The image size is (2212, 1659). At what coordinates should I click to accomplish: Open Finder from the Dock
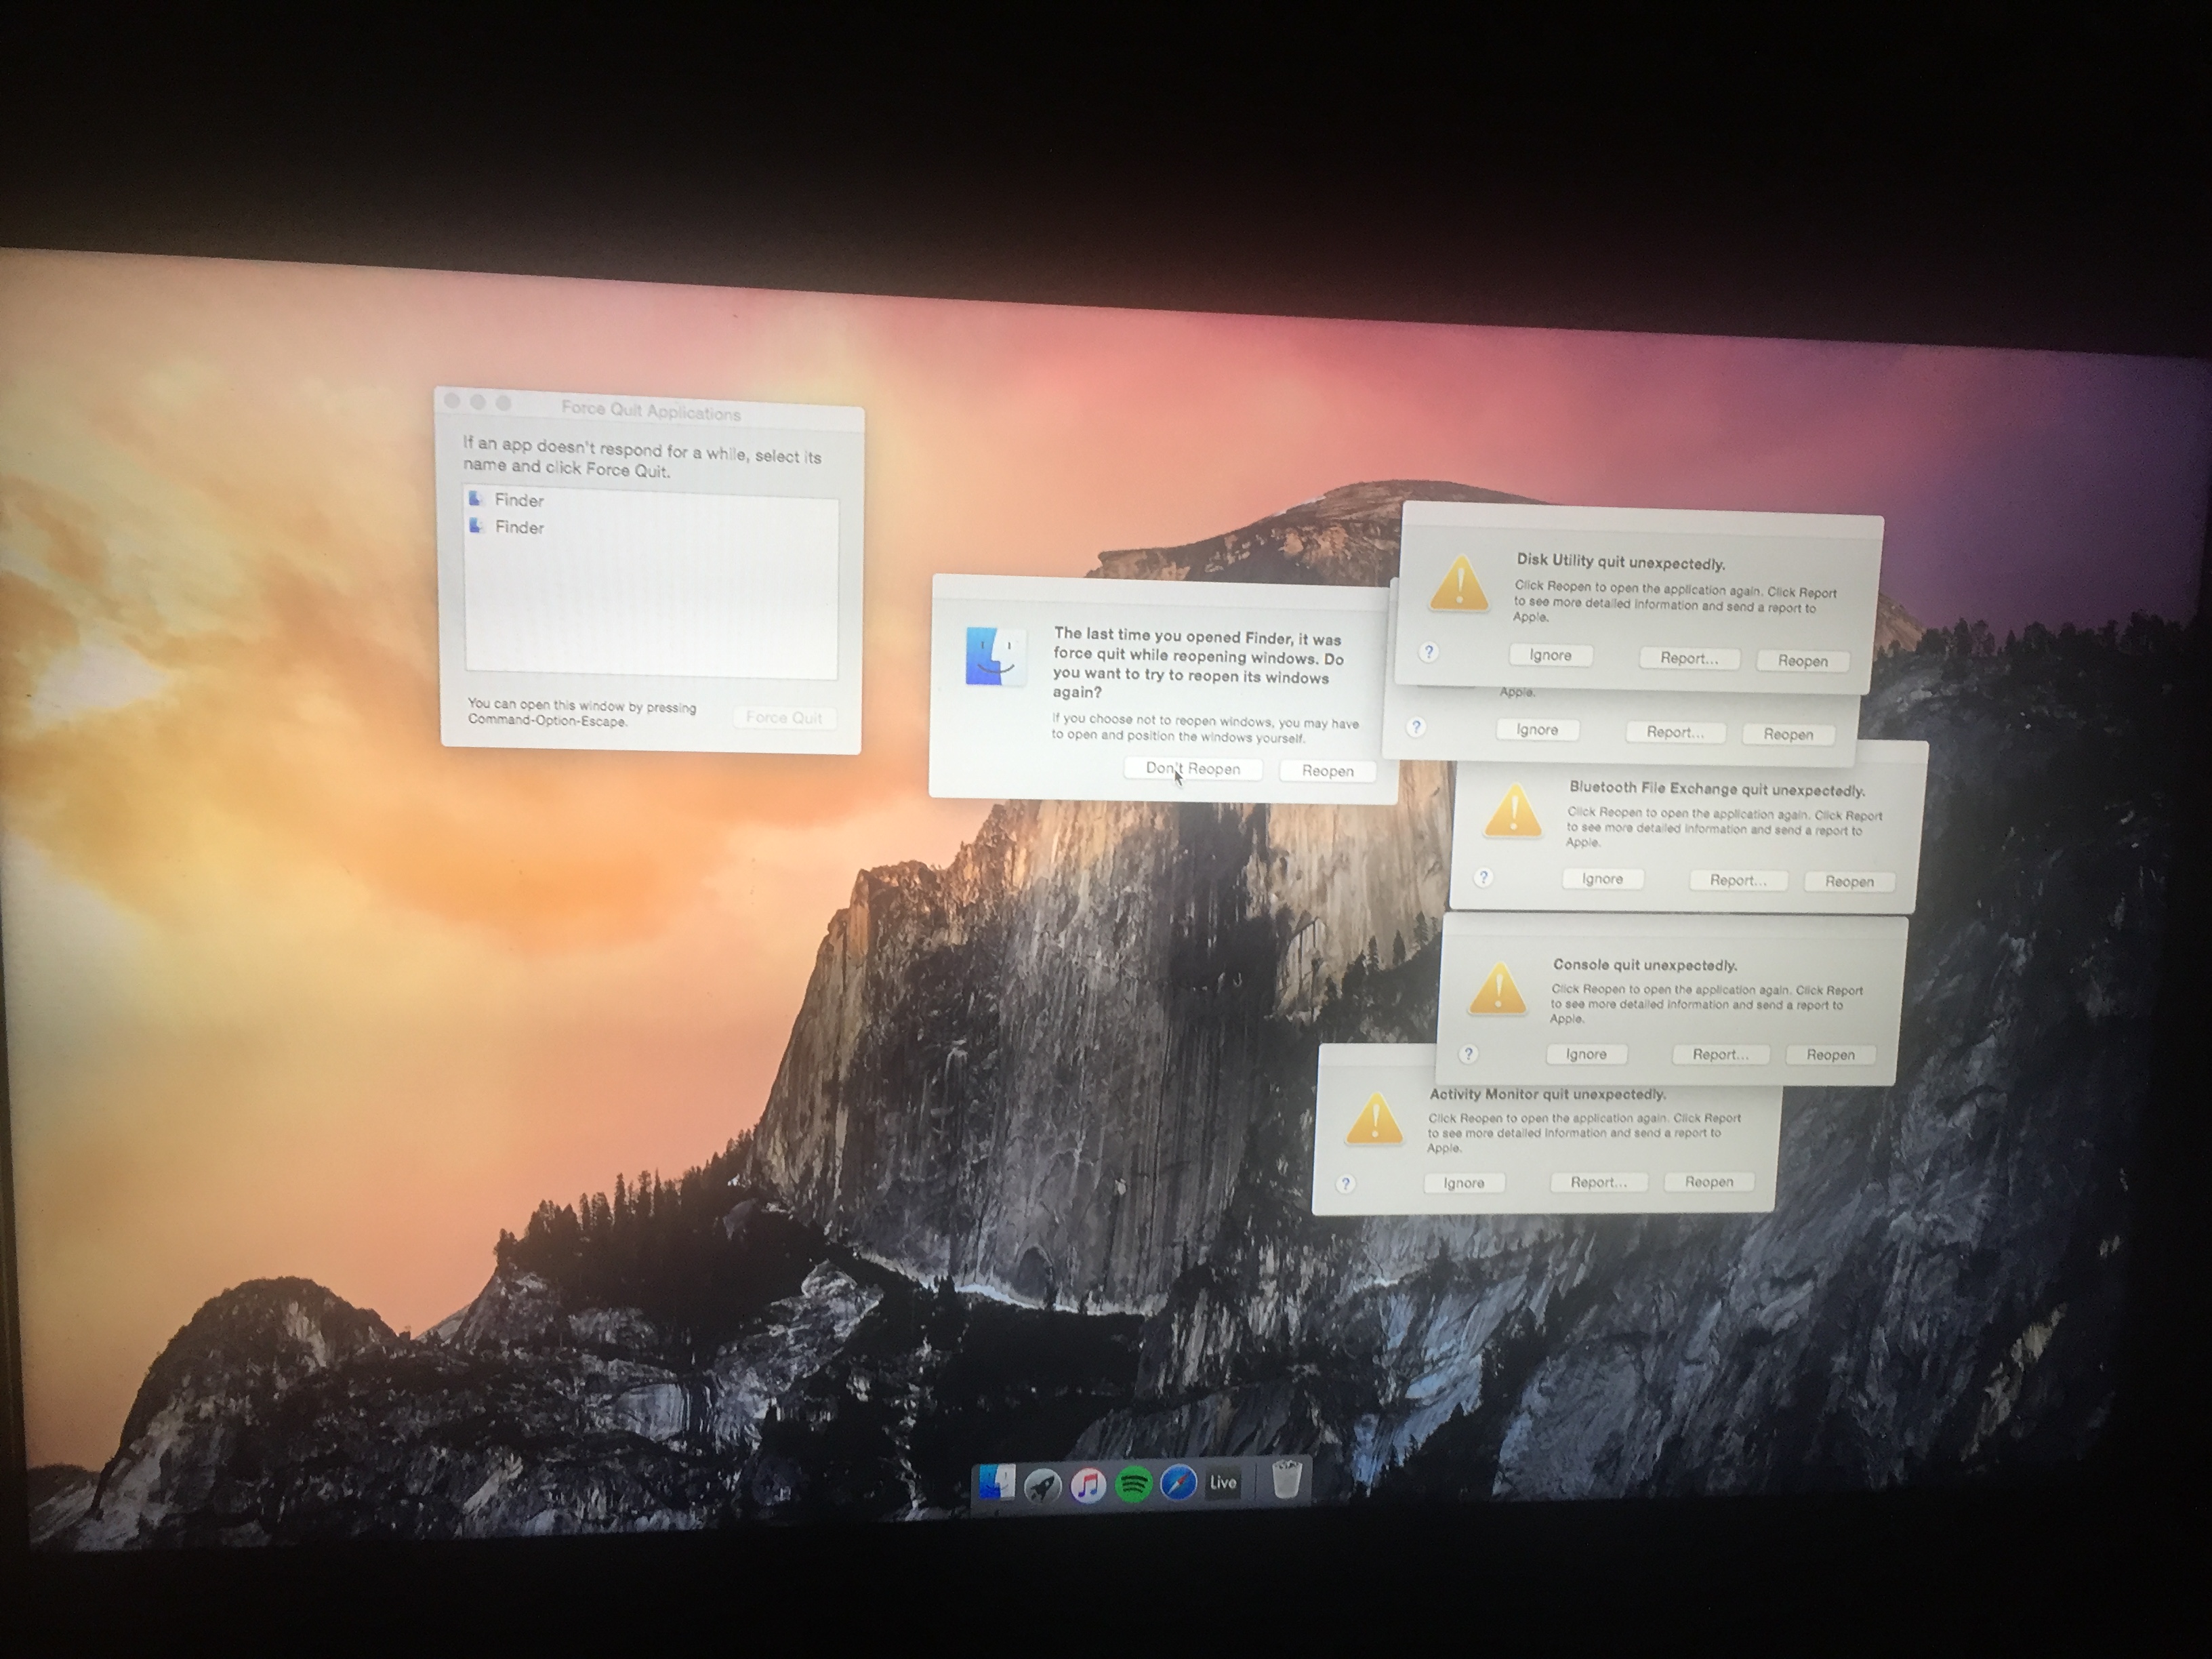[x=996, y=1483]
